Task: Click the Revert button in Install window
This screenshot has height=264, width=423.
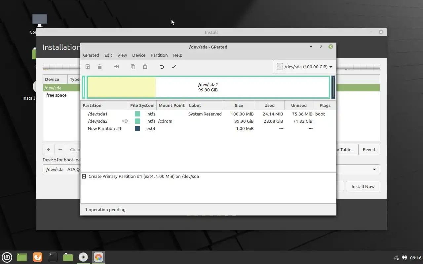Action: (x=369, y=149)
